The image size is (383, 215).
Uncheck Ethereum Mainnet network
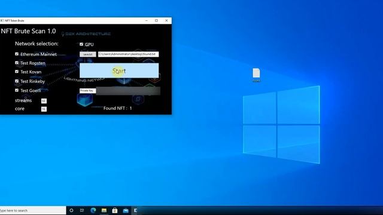(17, 54)
